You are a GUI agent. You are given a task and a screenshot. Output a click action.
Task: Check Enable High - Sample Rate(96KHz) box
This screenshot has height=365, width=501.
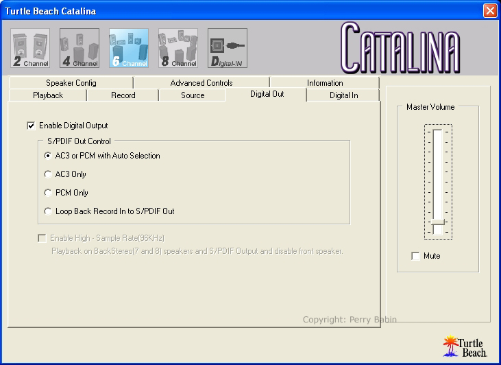tap(42, 238)
